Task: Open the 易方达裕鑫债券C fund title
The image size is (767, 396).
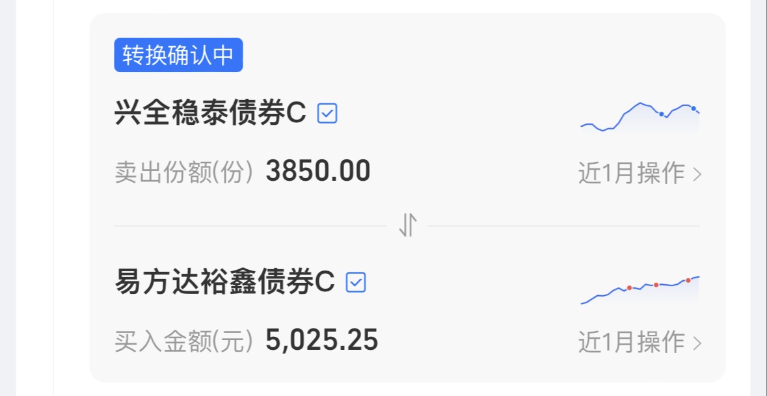Action: point(224,282)
